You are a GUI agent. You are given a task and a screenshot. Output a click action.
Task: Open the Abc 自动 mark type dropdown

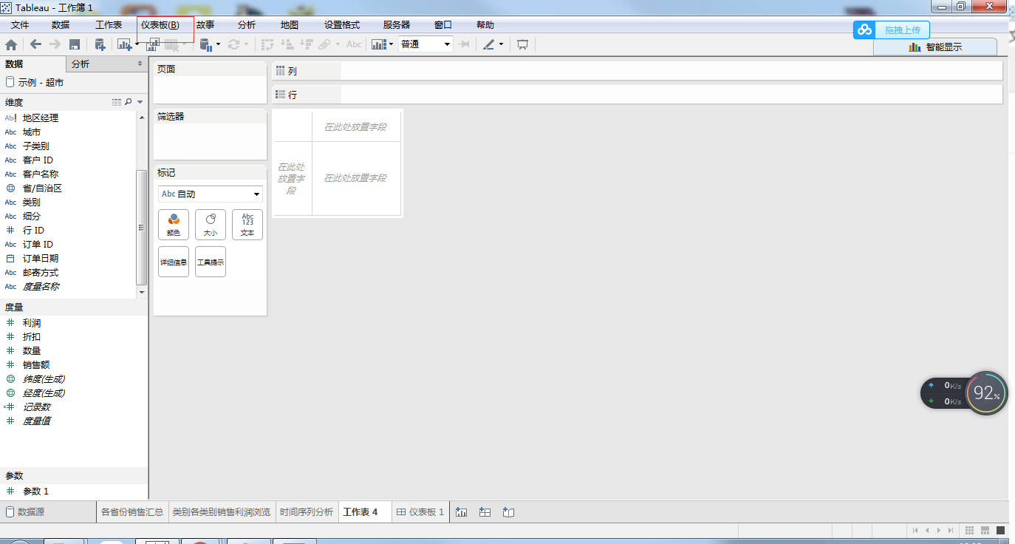(211, 194)
